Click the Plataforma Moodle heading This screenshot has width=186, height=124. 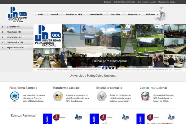pos(66,88)
